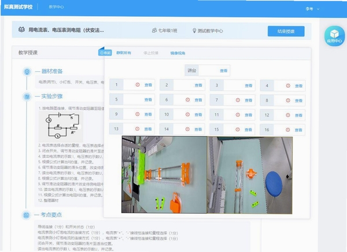This screenshot has height=252, width=347.
Task: Click the 测试教学中心 location label
Action: click(x=211, y=31)
